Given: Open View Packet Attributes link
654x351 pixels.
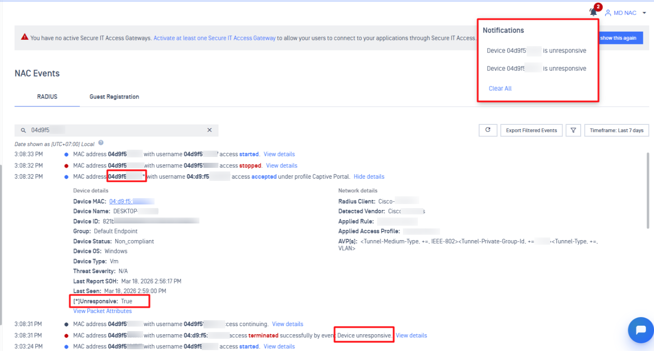Looking at the screenshot, I should pyautogui.click(x=102, y=311).
